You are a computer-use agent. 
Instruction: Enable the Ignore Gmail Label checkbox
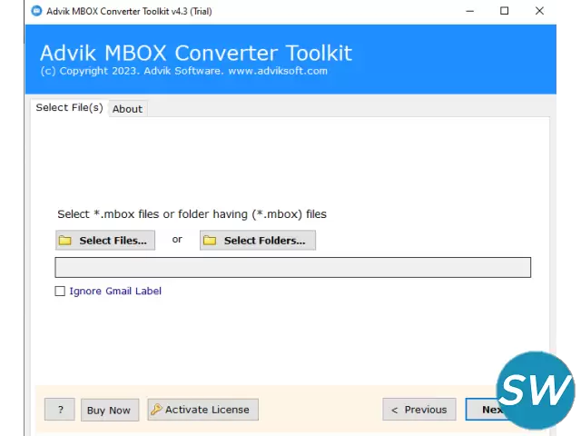60,292
